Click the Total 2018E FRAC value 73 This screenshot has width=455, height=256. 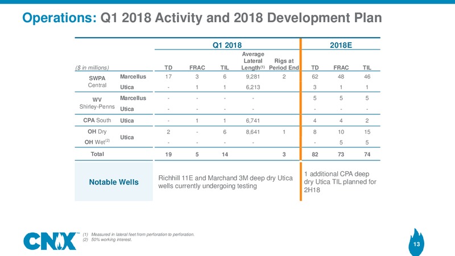pyautogui.click(x=341, y=154)
